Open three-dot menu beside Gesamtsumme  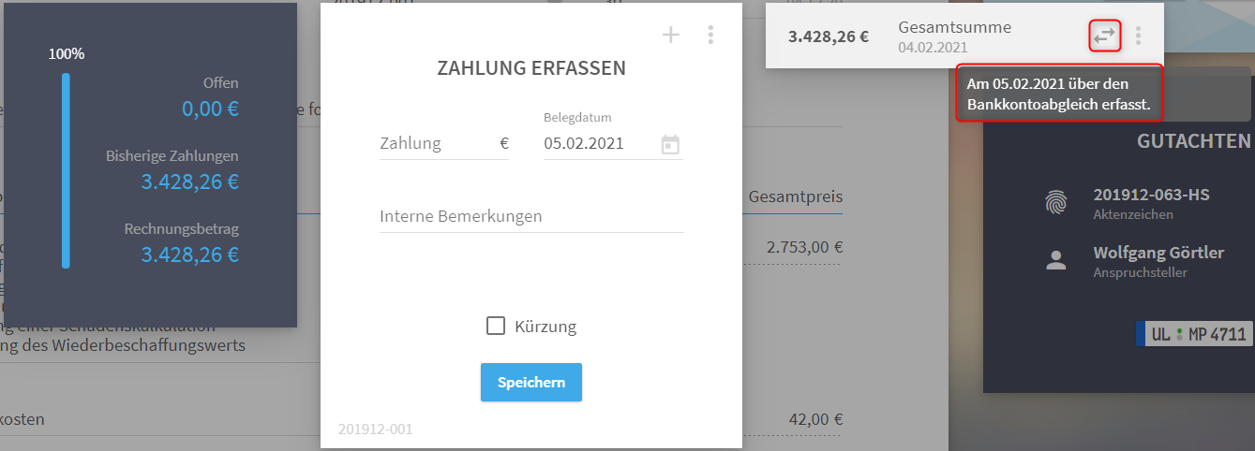(1138, 36)
